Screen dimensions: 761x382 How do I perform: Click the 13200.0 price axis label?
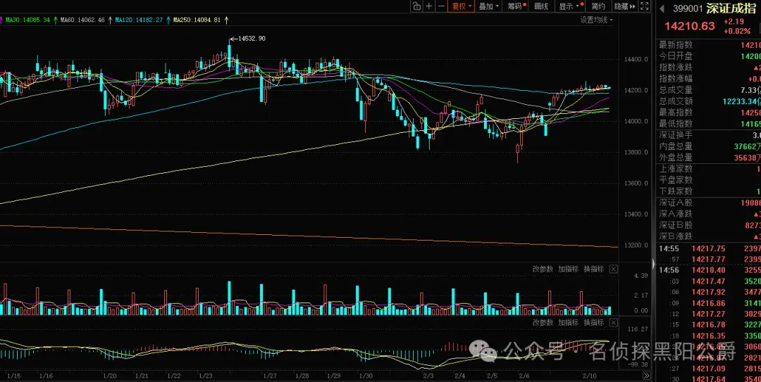coord(636,246)
